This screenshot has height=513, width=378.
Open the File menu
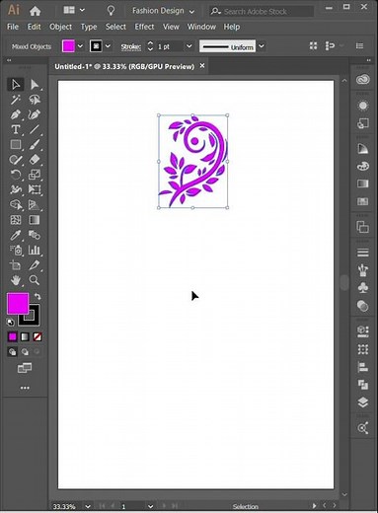click(x=13, y=27)
